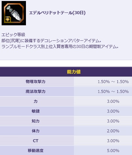Screen dimensions: 132x155
Task: Select the 移動速度 stat label
Action: click(x=35, y=151)
